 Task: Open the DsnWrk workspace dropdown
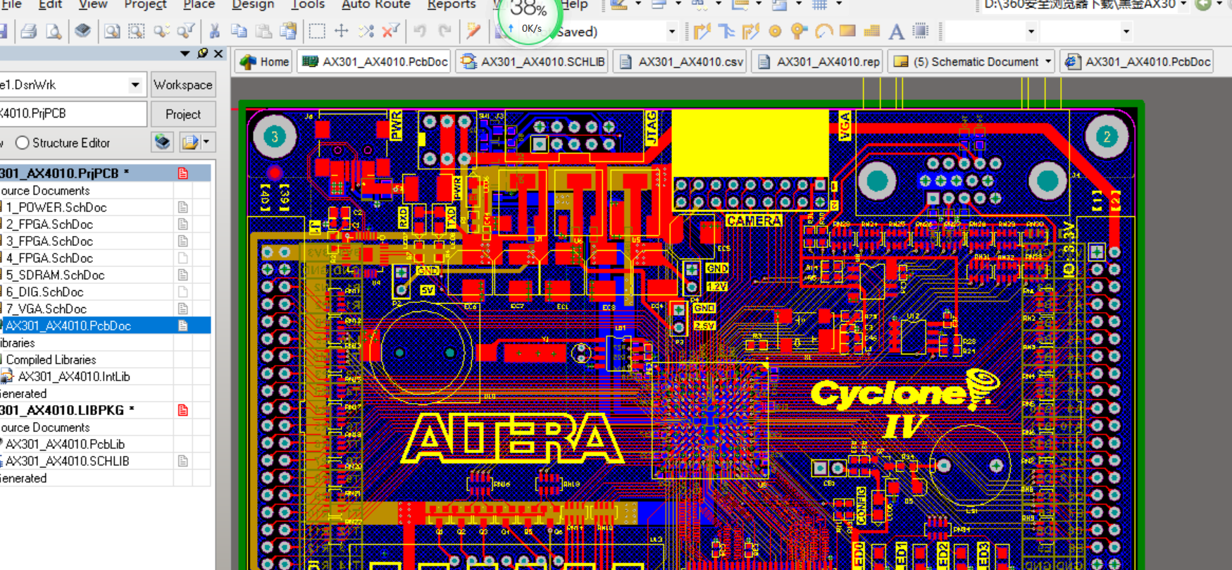point(135,85)
